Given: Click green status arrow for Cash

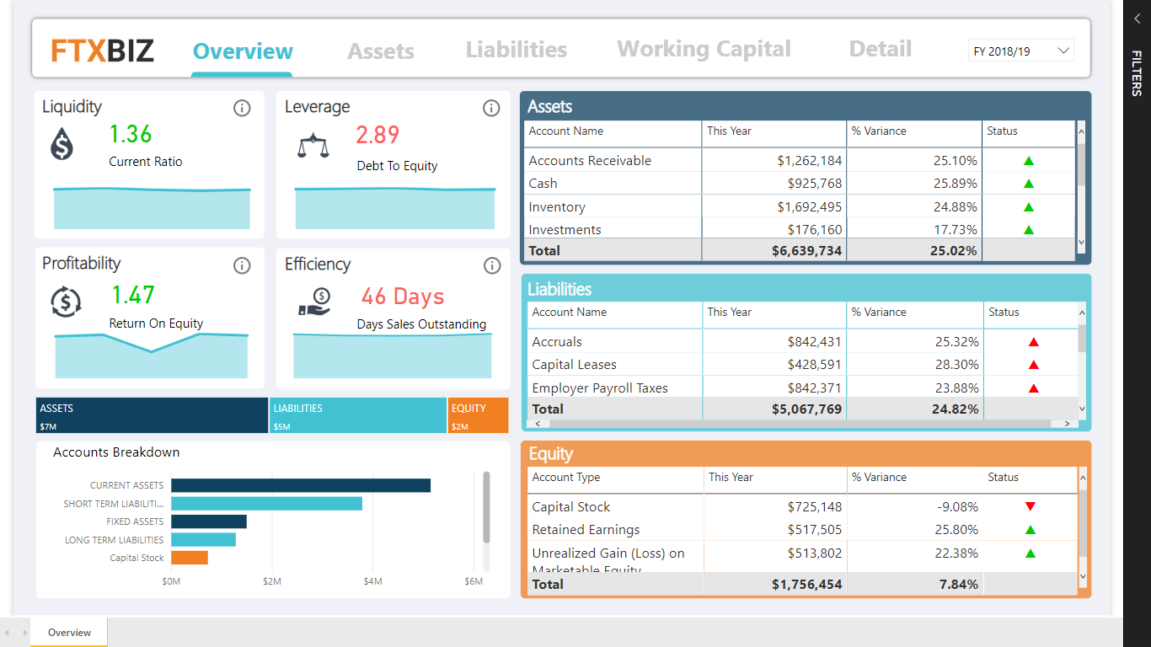Looking at the screenshot, I should (x=1029, y=184).
